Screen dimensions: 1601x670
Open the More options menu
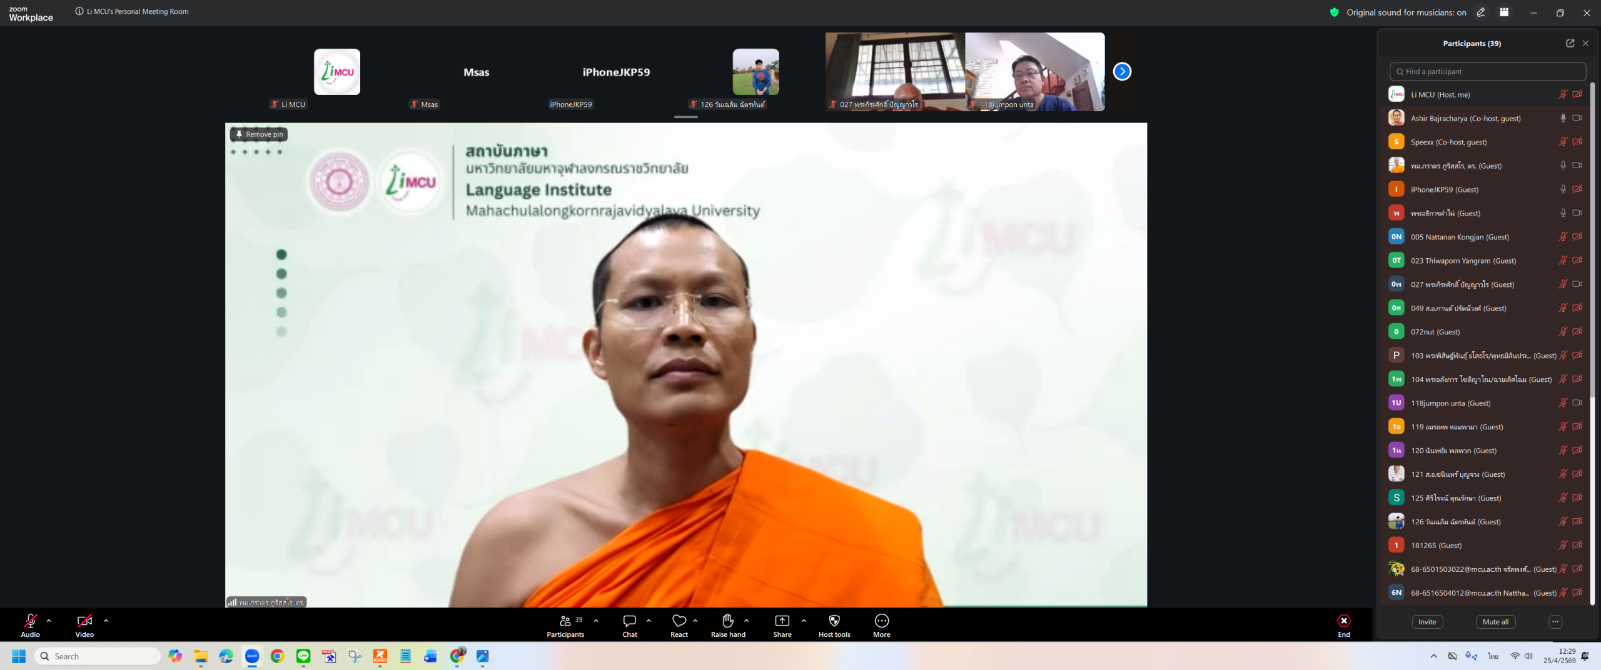881,625
